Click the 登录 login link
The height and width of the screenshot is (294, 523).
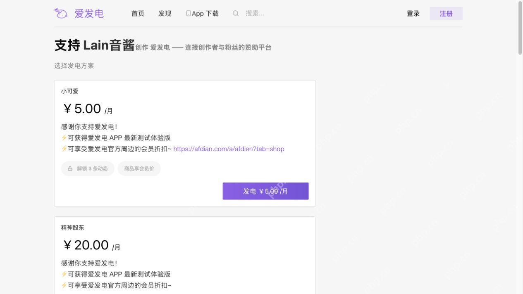click(413, 14)
